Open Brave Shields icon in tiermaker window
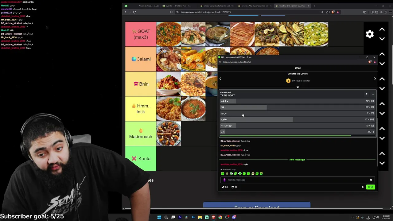This screenshot has height=221, width=393. click(x=333, y=12)
